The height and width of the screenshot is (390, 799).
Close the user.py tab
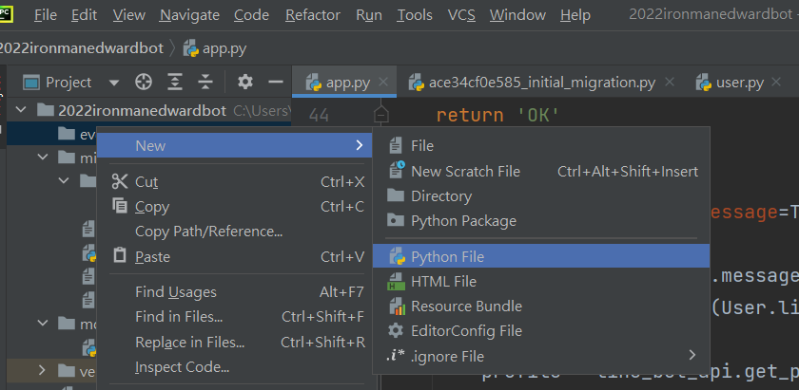[776, 82]
